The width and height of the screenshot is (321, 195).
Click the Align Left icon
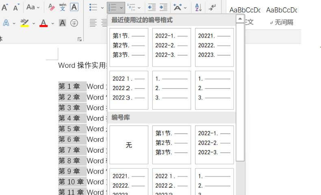[x=93, y=23]
